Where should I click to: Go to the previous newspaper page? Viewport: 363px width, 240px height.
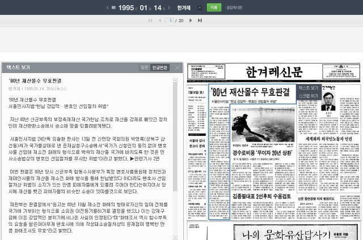tap(160, 20)
